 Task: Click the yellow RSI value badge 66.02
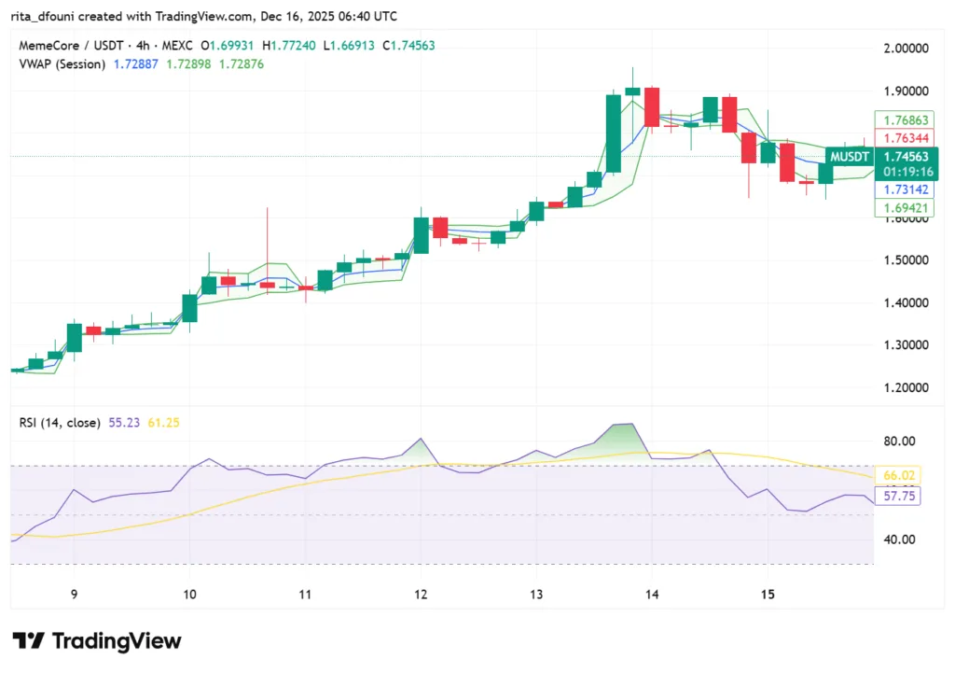[x=897, y=475]
